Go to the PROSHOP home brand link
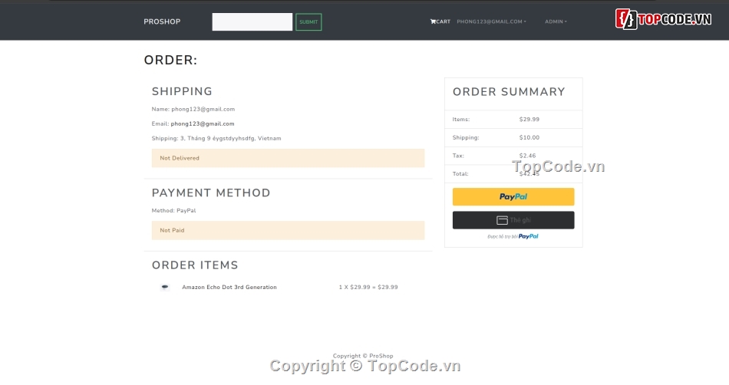 162,21
